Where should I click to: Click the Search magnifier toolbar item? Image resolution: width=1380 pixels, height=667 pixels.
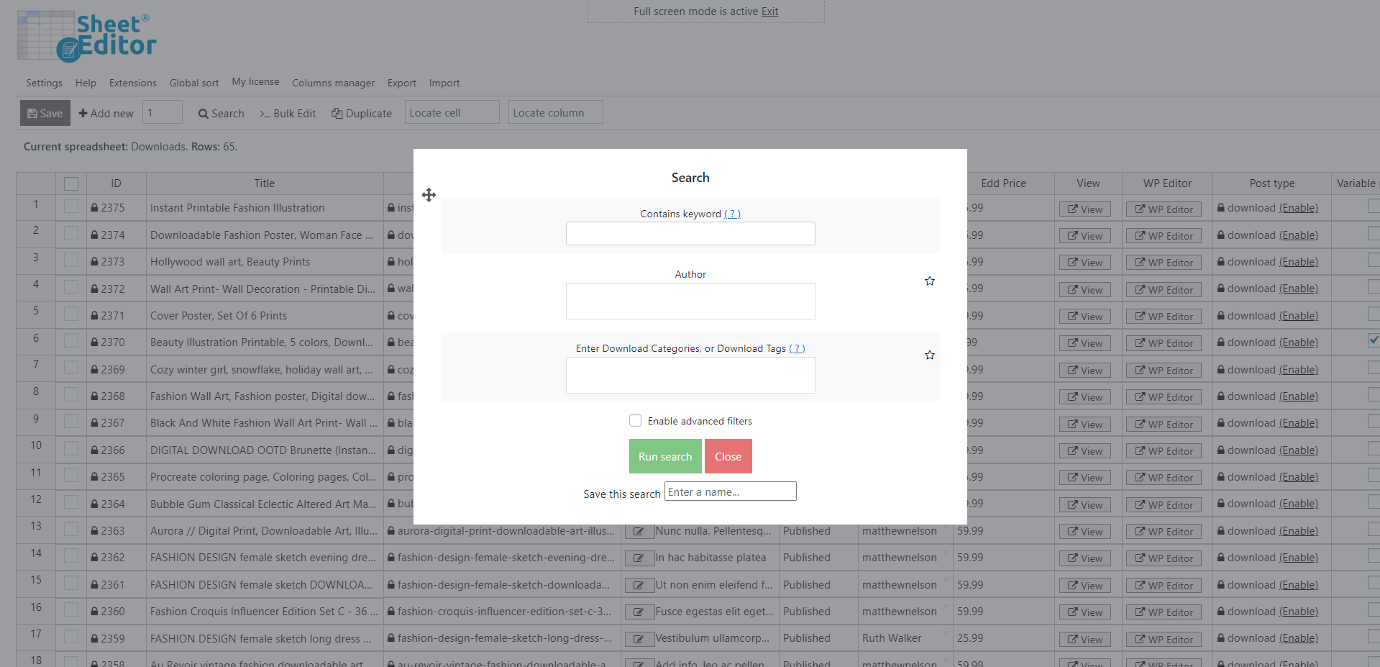point(221,113)
